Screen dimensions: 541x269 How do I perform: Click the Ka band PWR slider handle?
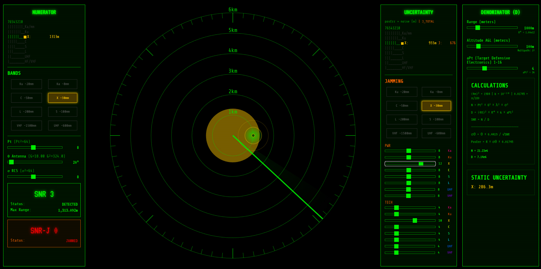coord(409,151)
